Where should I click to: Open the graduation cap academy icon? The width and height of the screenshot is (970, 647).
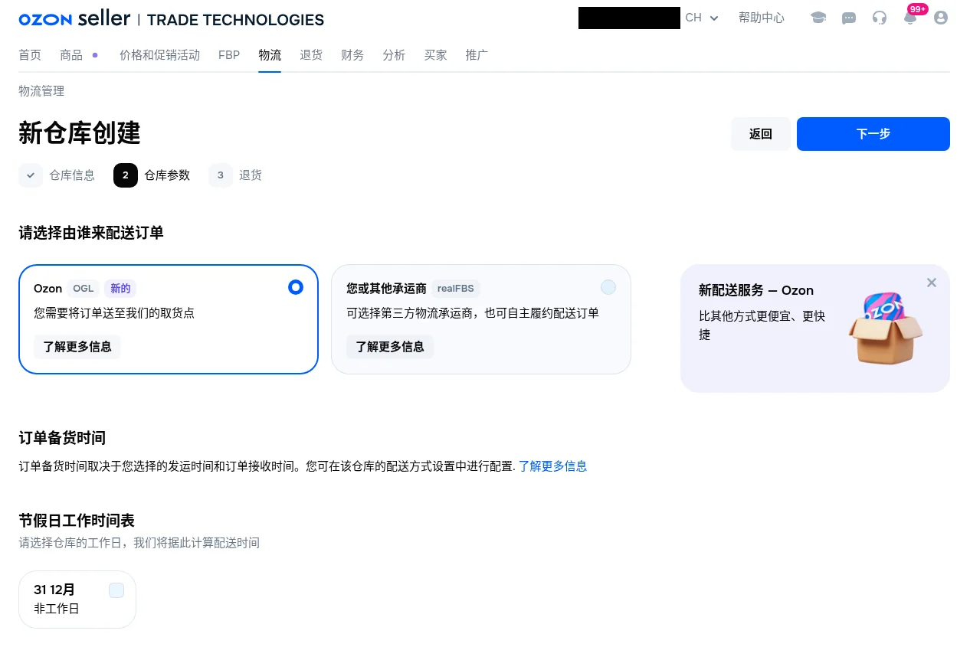(x=818, y=18)
